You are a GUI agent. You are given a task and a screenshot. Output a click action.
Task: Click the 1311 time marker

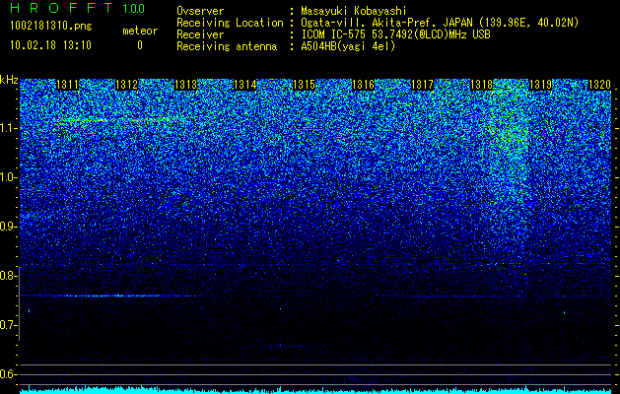[67, 85]
